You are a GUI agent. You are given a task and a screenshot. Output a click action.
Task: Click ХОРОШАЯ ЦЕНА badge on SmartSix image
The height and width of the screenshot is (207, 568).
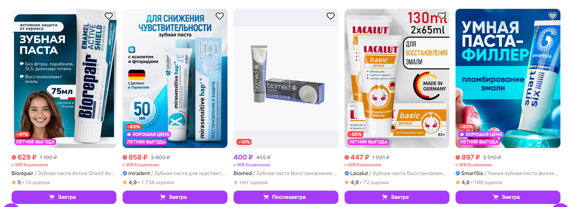481,134
